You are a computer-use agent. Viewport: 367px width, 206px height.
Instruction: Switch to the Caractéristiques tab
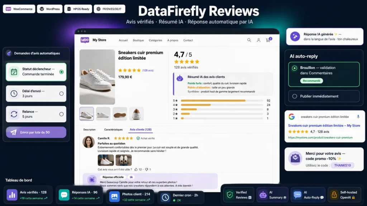[x=113, y=129]
